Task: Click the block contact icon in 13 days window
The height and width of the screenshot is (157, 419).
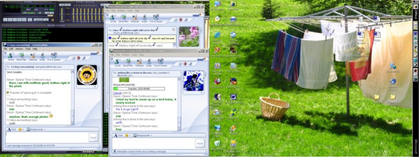Action: (79, 58)
